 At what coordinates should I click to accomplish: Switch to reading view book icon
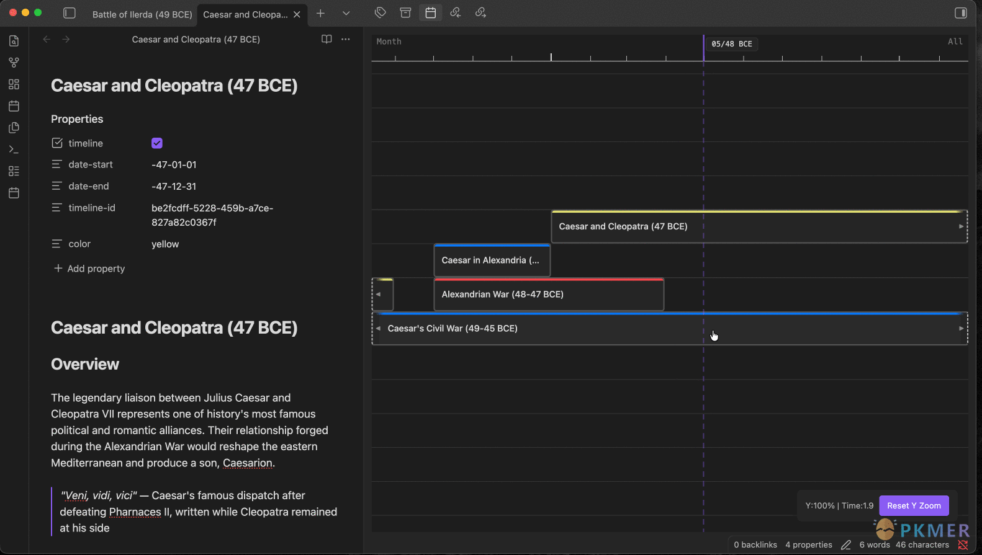327,39
